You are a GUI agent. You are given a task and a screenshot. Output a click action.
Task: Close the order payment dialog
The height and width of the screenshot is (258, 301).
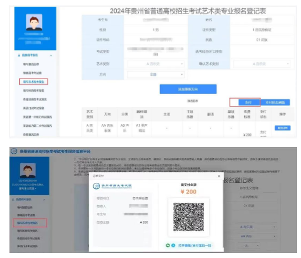coord(219,176)
